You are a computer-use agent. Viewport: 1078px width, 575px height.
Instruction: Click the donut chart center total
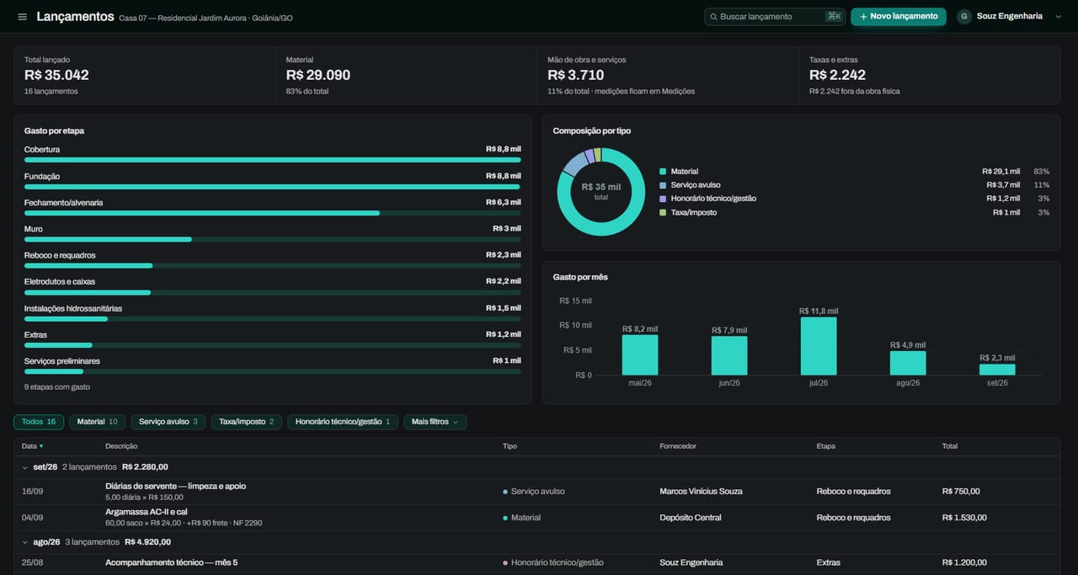(601, 191)
